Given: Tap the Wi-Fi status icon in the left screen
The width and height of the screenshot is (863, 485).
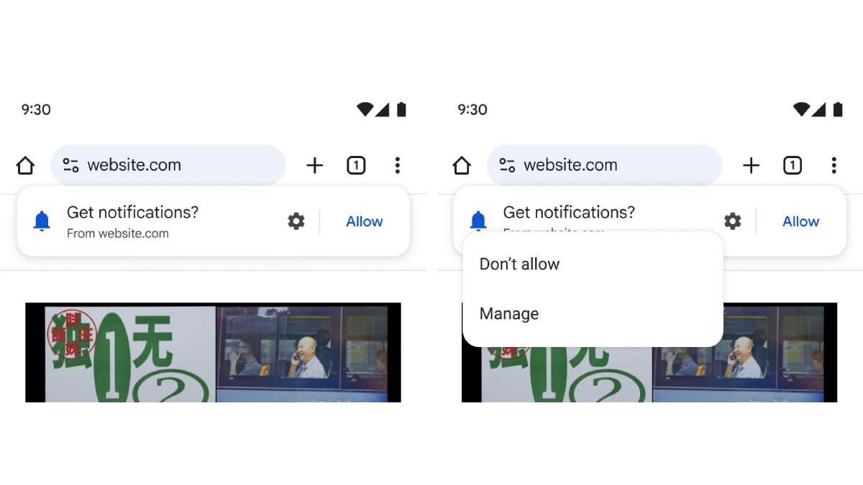Looking at the screenshot, I should tap(365, 109).
